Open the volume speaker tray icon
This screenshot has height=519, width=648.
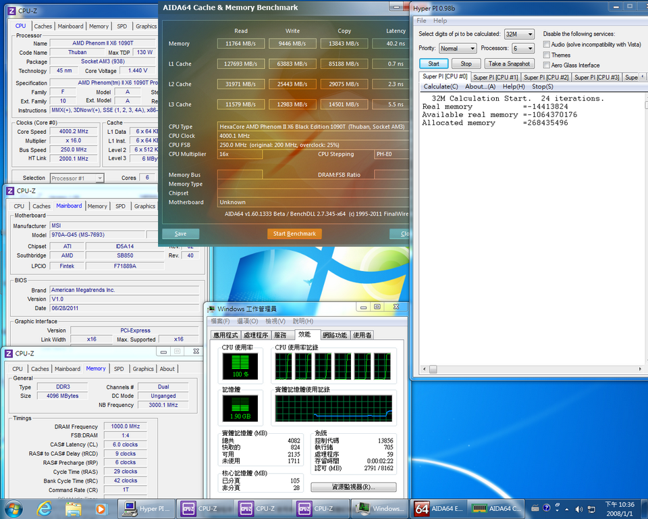coord(579,509)
